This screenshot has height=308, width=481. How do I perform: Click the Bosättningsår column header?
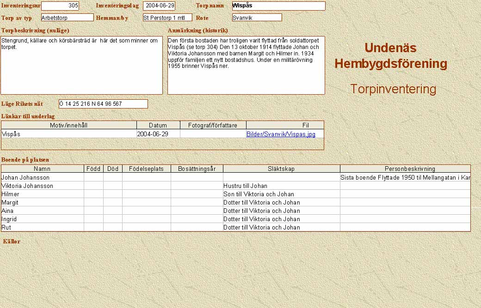(x=197, y=169)
